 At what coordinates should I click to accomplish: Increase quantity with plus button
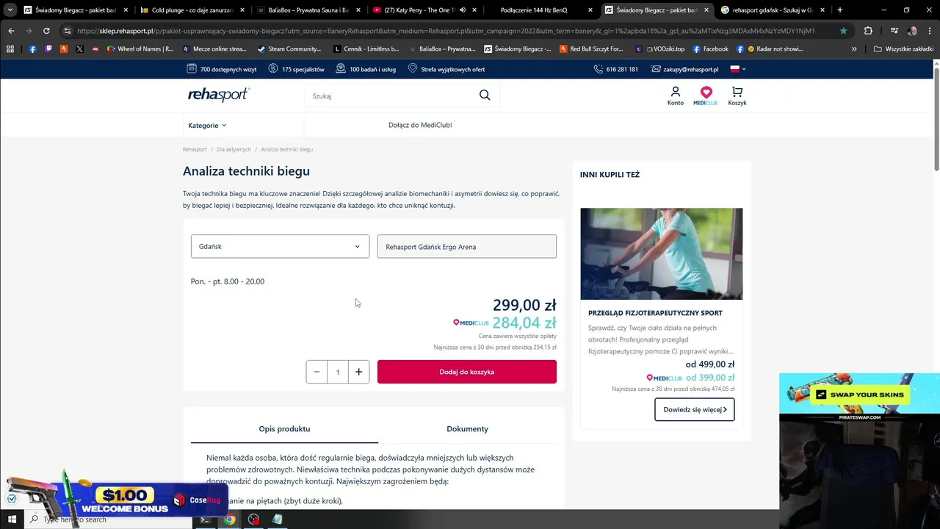(x=358, y=372)
